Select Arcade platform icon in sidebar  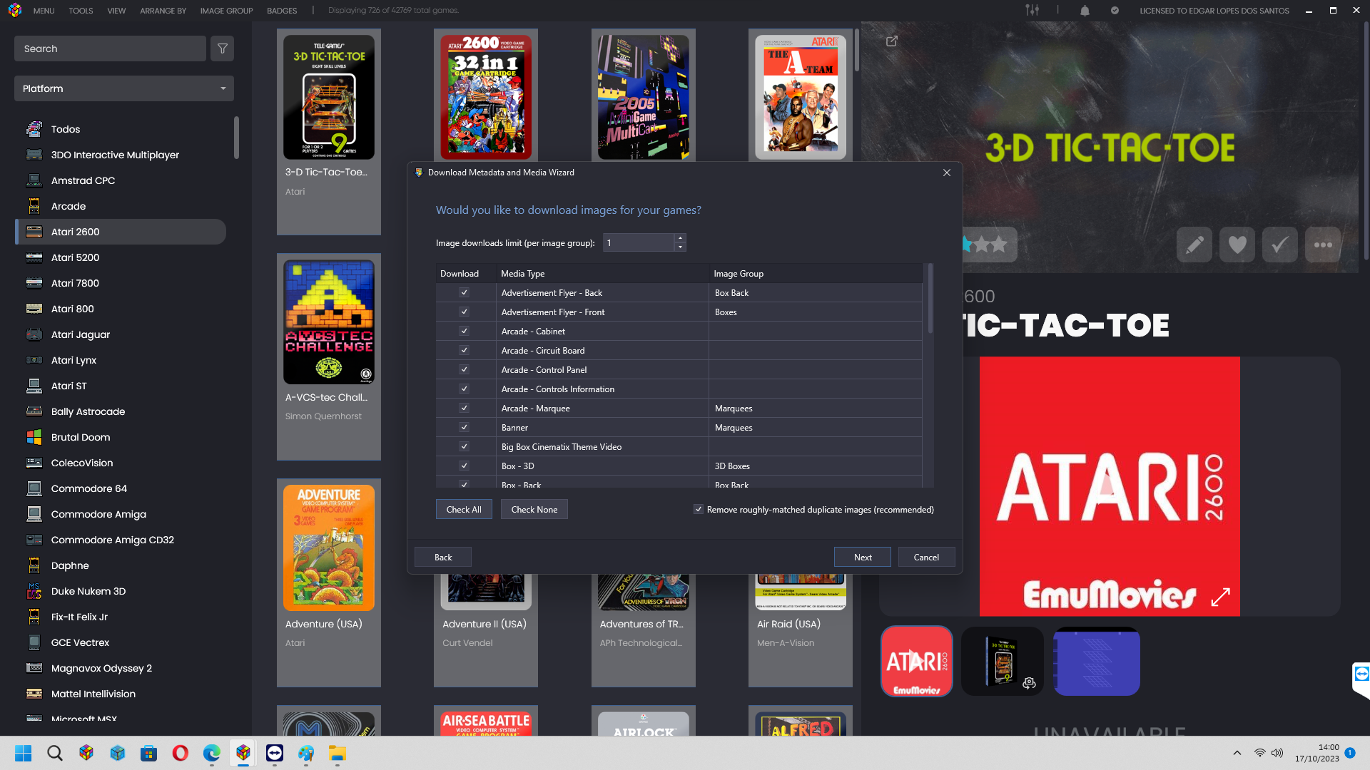[x=34, y=206]
